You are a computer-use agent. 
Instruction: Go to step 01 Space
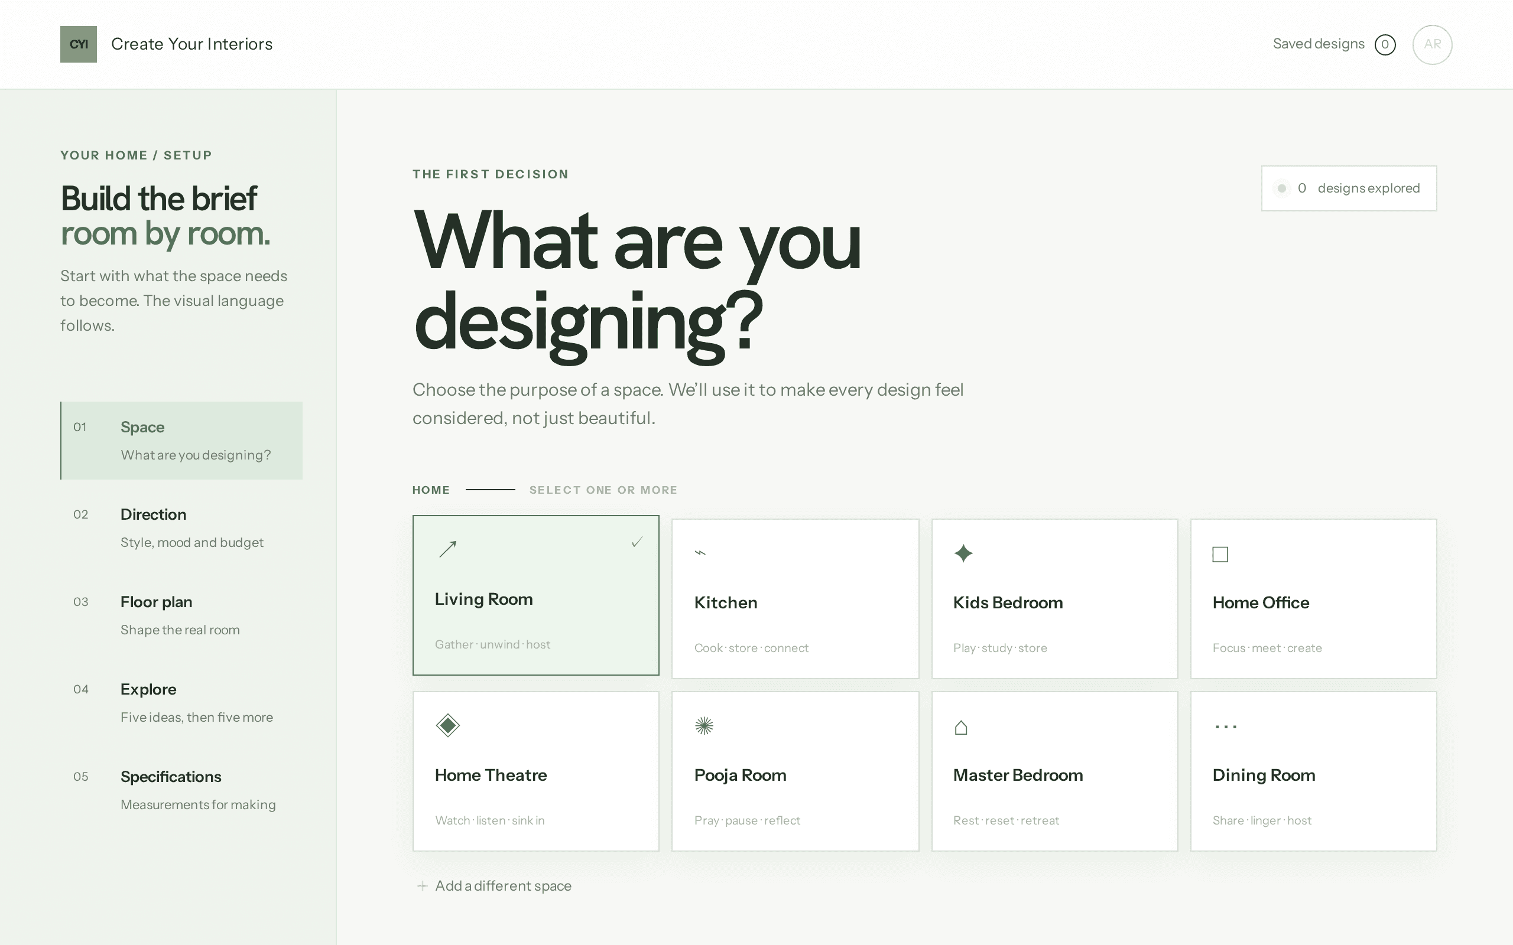click(181, 441)
